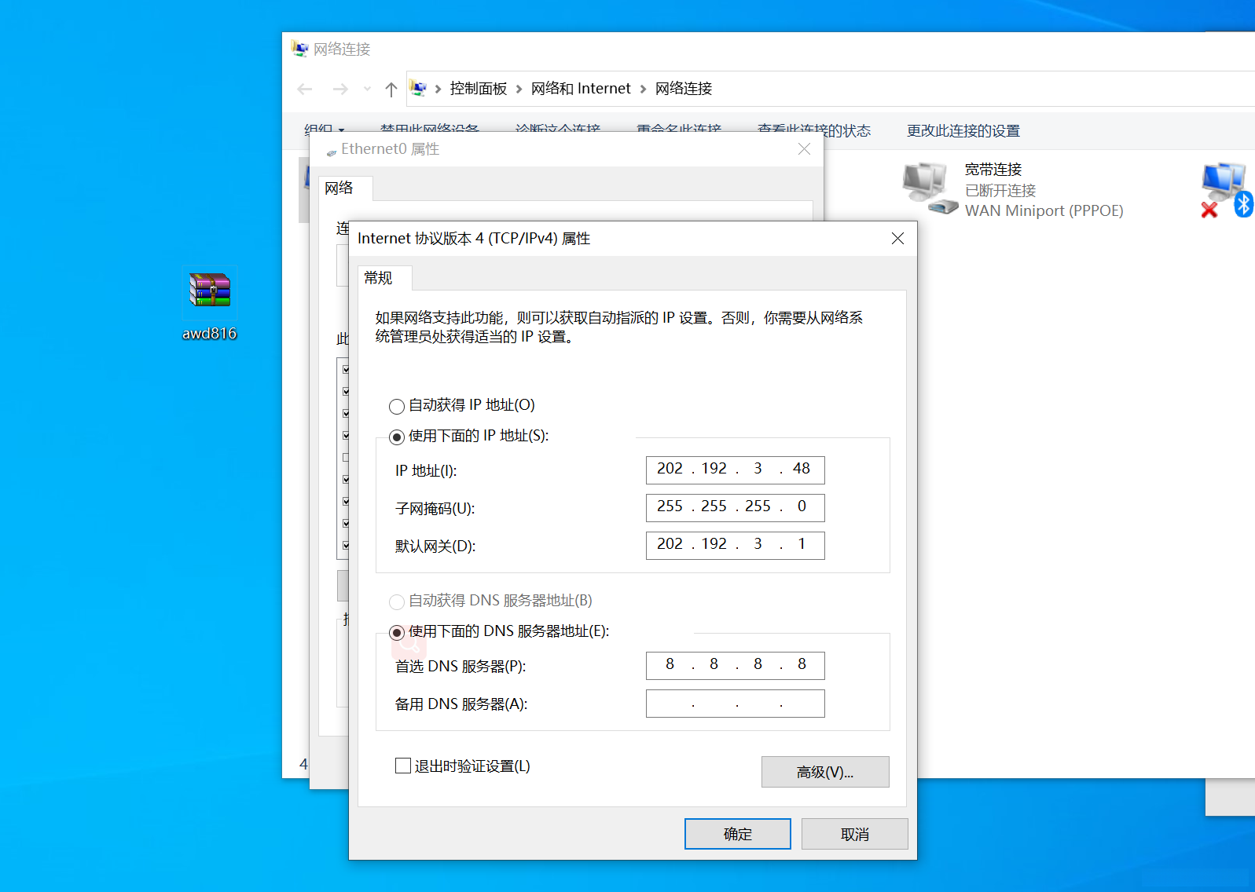Select 自动获得 IP 地址 radio button
The image size is (1255, 892).
397,406
